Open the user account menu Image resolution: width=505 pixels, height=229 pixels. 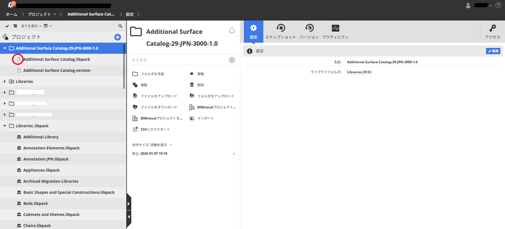(479, 6)
